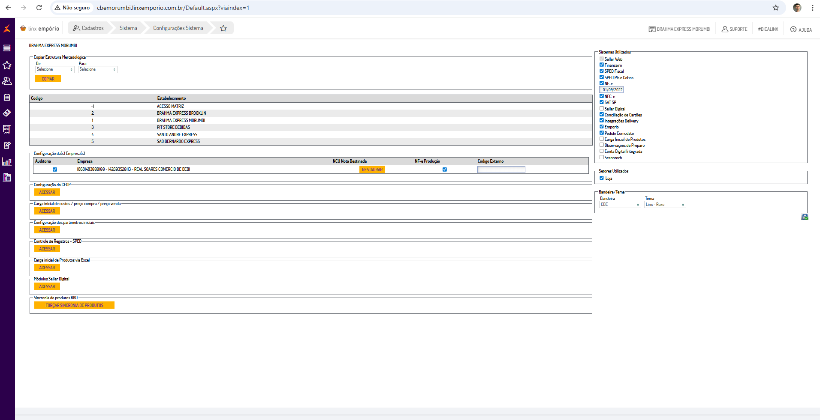Enable Observações de Preparo checkbox
This screenshot has width=820, height=420.
point(602,145)
